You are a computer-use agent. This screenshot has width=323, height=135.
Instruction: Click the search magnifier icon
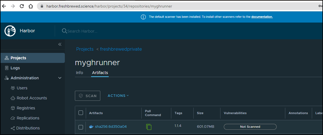pos(65,31)
